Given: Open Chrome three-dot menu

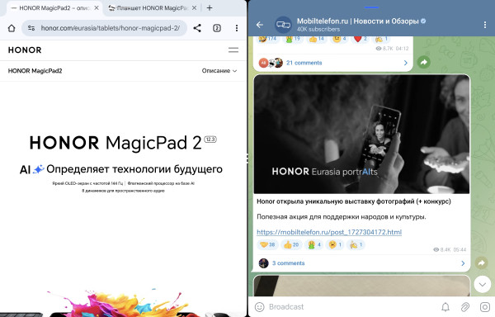Looking at the screenshot, I should (237, 28).
